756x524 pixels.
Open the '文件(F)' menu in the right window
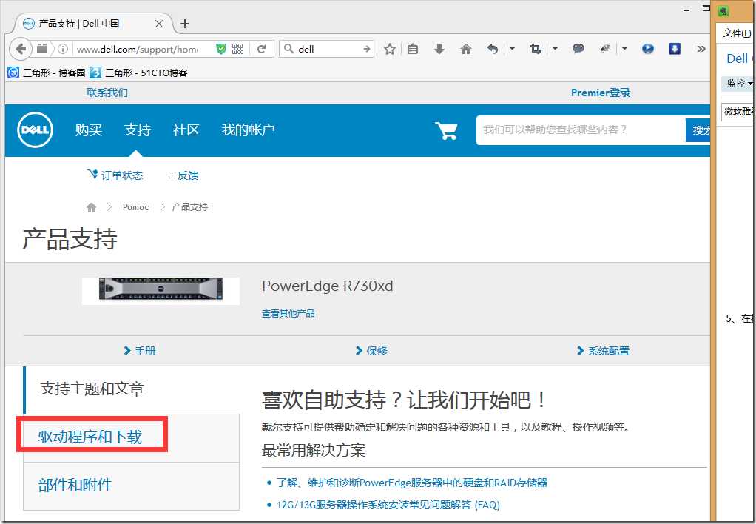point(737,33)
